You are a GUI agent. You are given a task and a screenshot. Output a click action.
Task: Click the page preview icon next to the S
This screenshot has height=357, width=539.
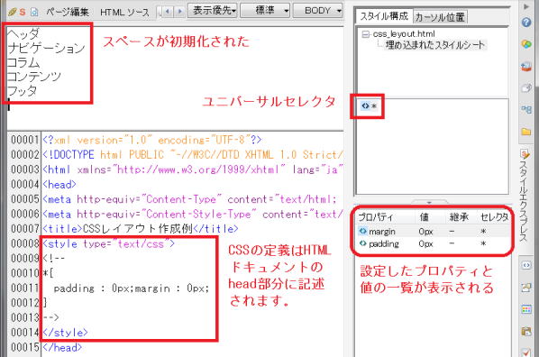pyautogui.click(x=34, y=12)
